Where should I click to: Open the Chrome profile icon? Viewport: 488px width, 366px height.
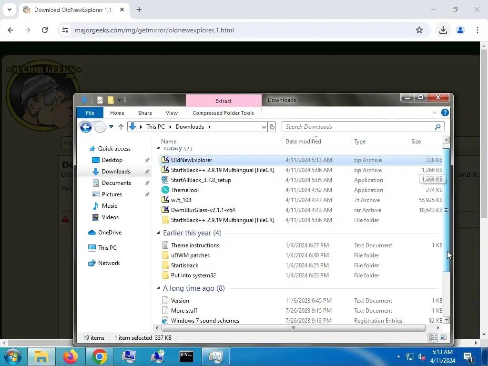[460, 30]
